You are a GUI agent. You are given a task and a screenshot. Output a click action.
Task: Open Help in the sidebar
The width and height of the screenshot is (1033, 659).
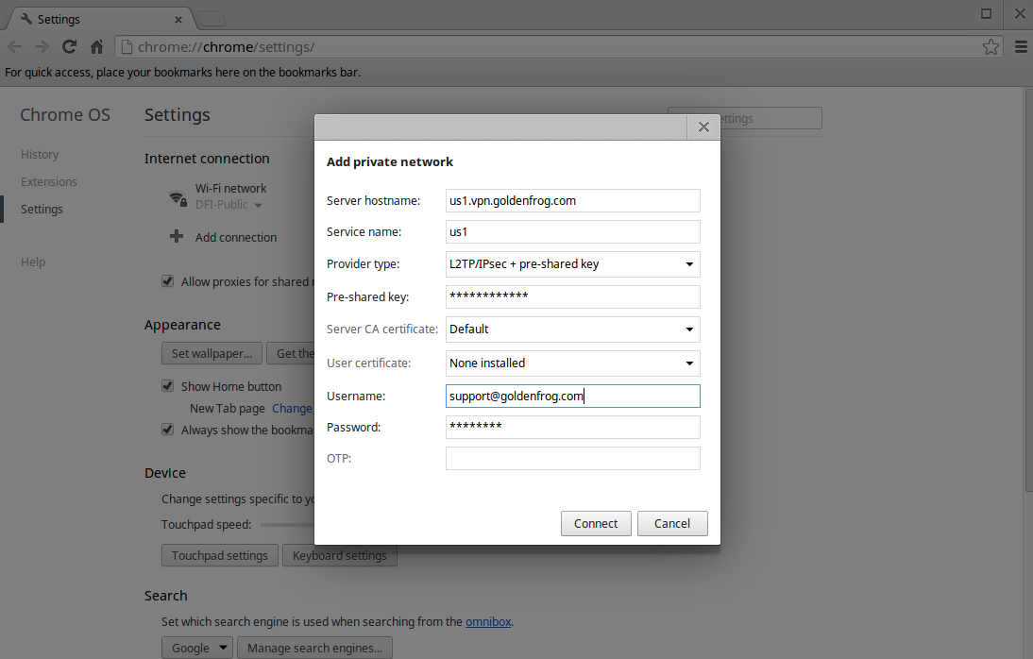[33, 262]
